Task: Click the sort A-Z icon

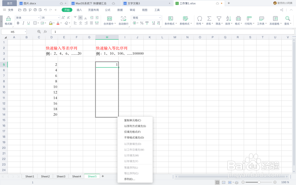Action: point(229,18)
